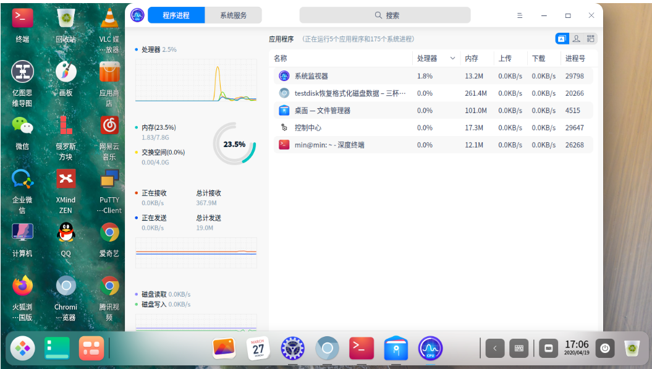Sort processes by 进程号 column header
Viewport: 652px width, 369px height.
(575, 59)
